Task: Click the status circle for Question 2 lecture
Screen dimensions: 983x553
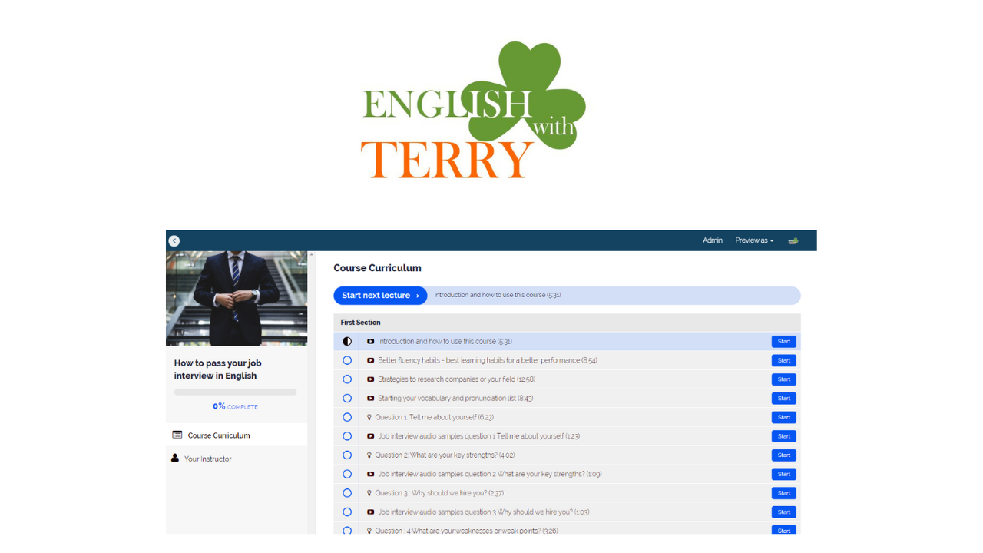Action: [347, 455]
